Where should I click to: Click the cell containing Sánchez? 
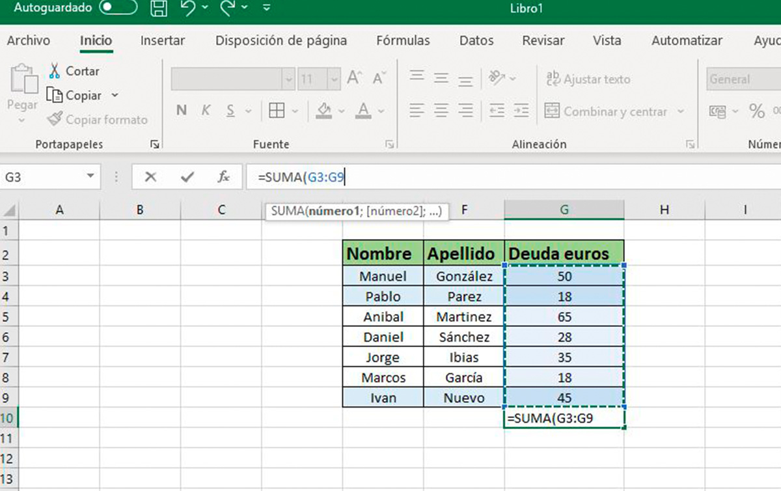[464, 337]
